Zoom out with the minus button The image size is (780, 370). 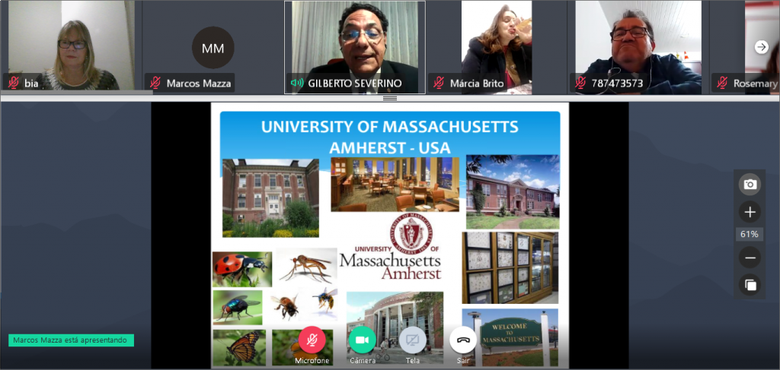click(750, 258)
